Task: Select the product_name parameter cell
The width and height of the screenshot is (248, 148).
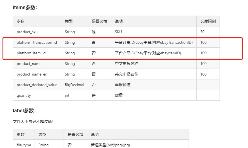Action: click(x=29, y=64)
